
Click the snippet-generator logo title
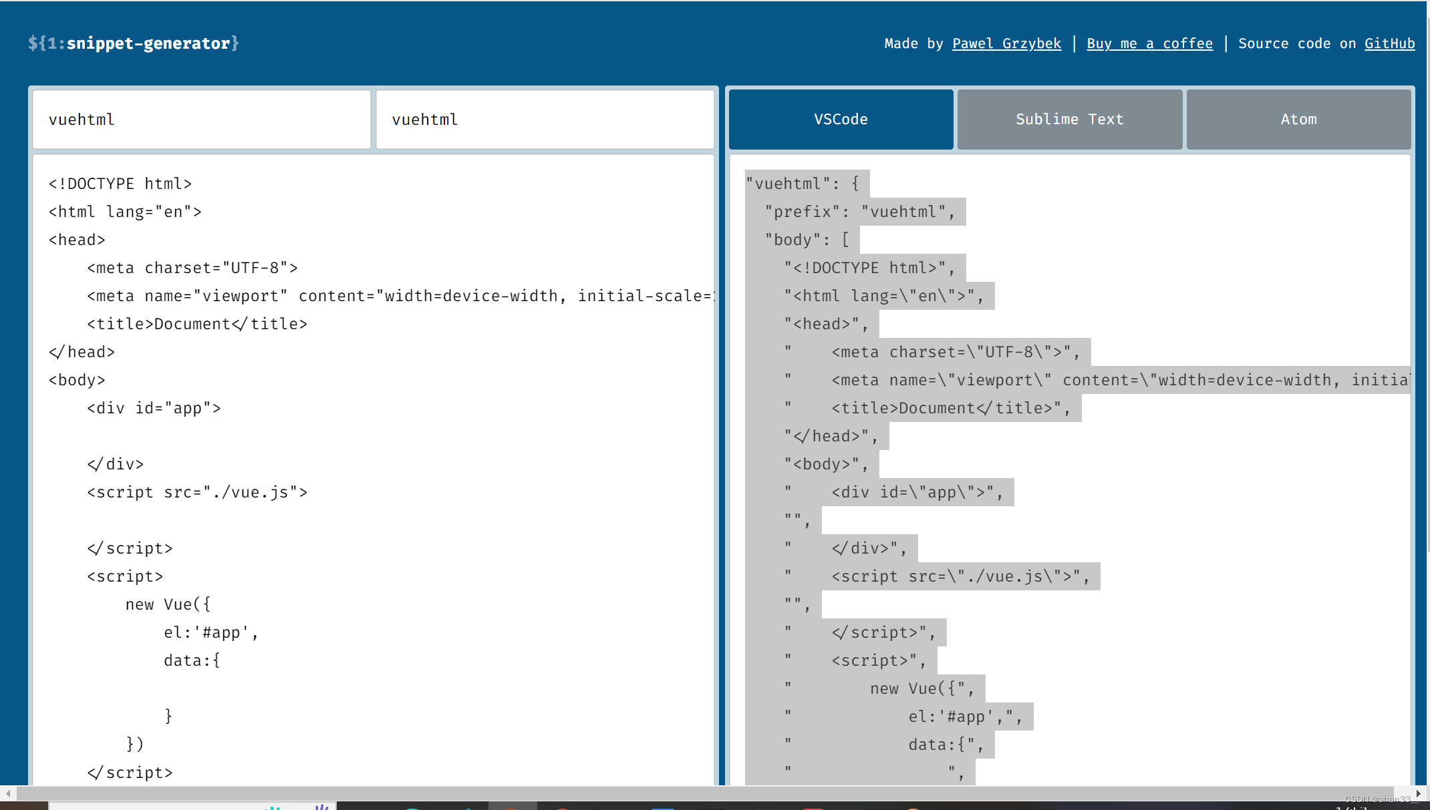coord(133,43)
